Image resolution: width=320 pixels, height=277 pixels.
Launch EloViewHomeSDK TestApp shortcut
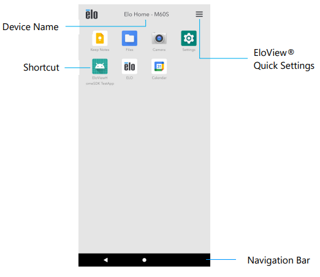click(x=100, y=66)
